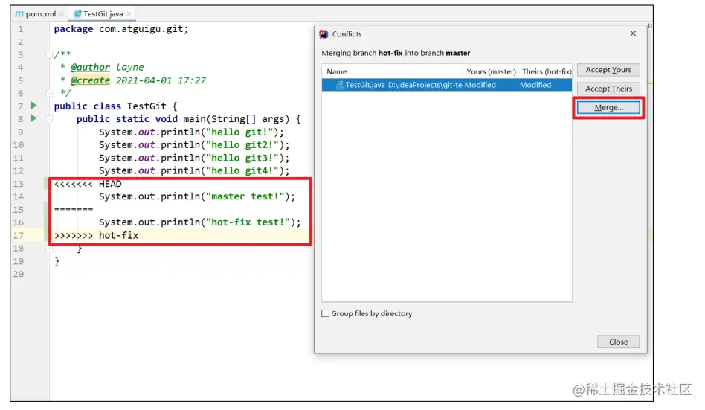Click Accept Theirs button
The width and height of the screenshot is (705, 410).
coord(608,89)
